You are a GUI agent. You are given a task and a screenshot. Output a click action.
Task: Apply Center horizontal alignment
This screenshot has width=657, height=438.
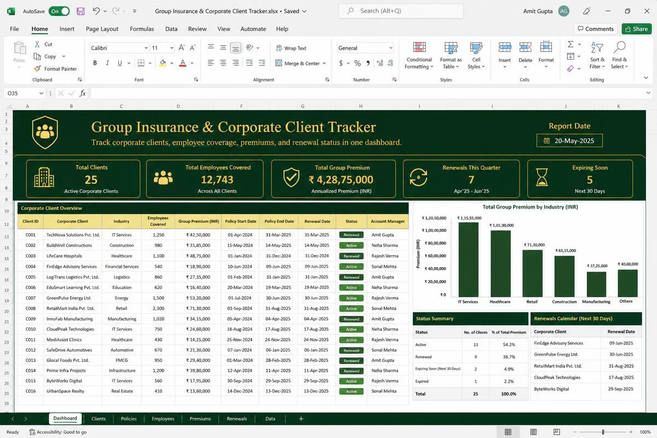point(223,63)
